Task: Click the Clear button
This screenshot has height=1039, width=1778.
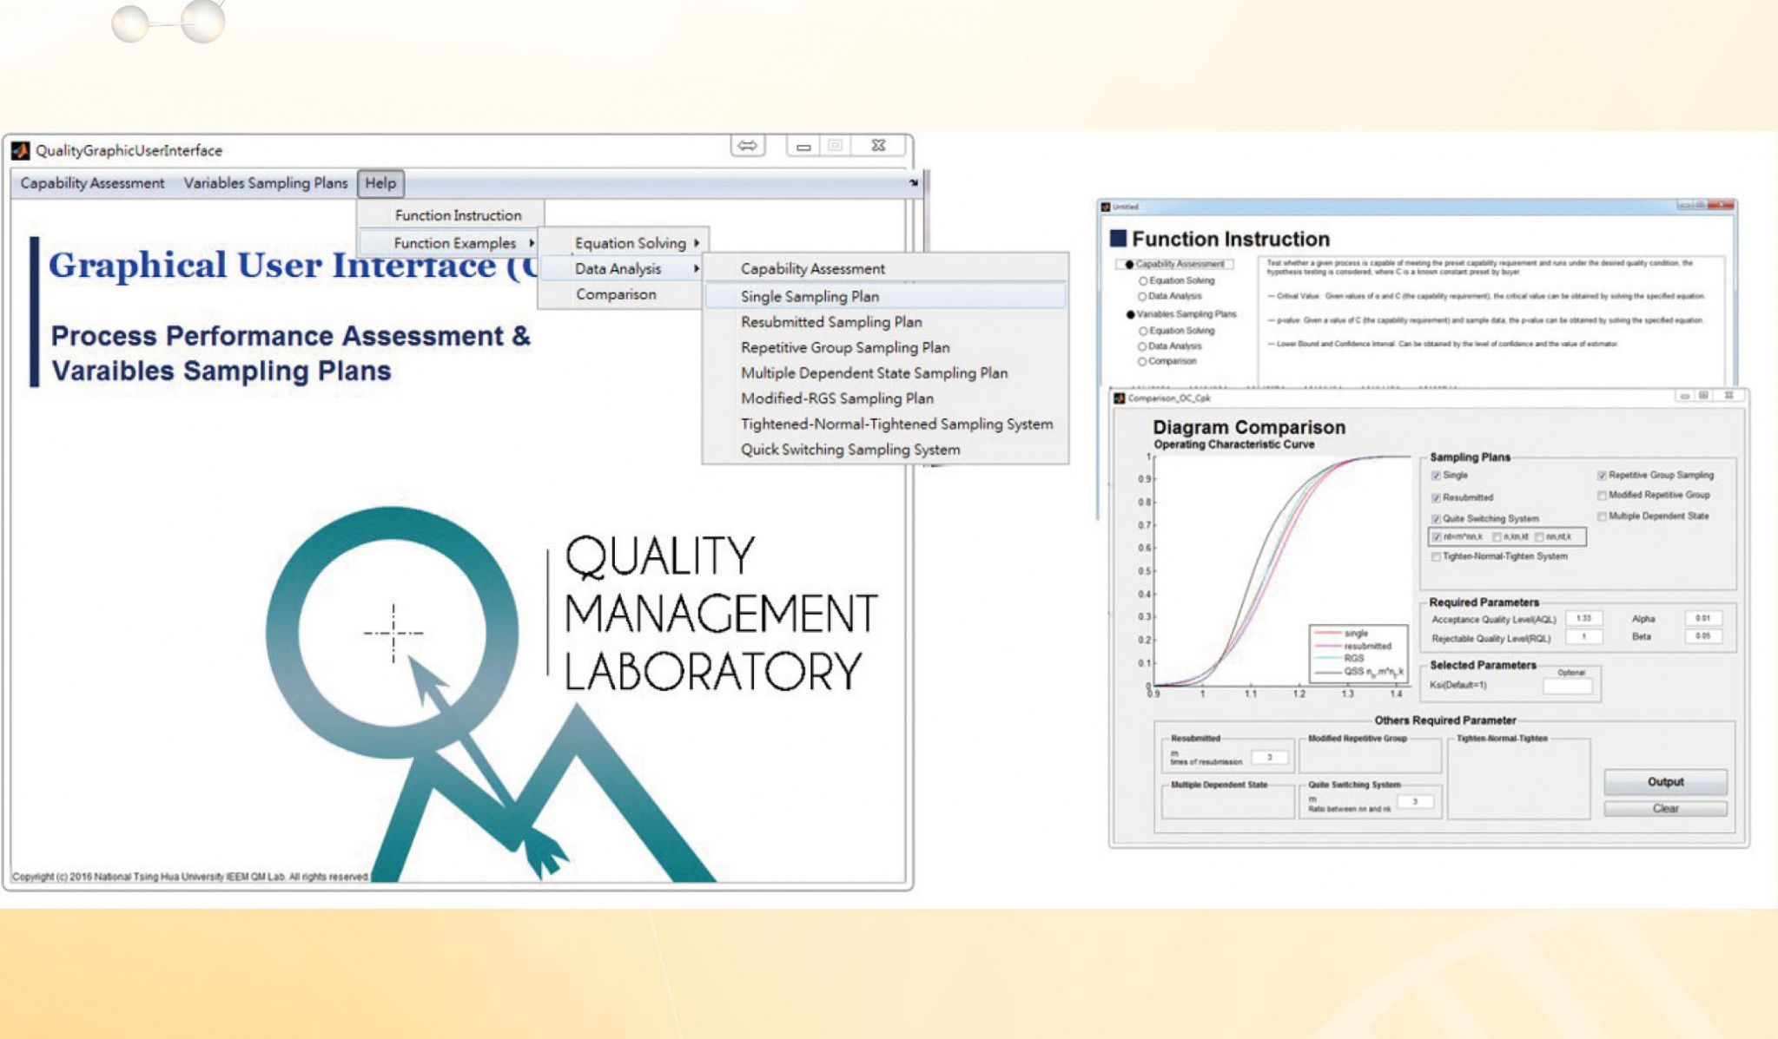Action: (x=1665, y=809)
